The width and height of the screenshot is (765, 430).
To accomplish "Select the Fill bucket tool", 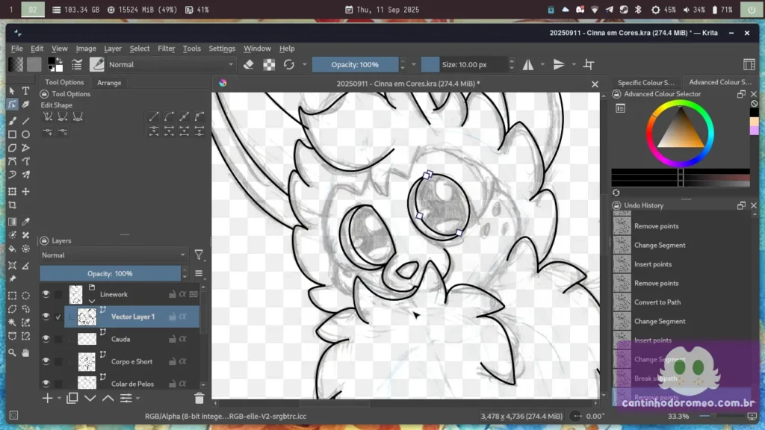I will point(12,249).
